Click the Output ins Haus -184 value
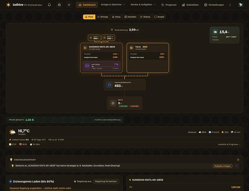This screenshot has height=191, width=249. pos(116,57)
